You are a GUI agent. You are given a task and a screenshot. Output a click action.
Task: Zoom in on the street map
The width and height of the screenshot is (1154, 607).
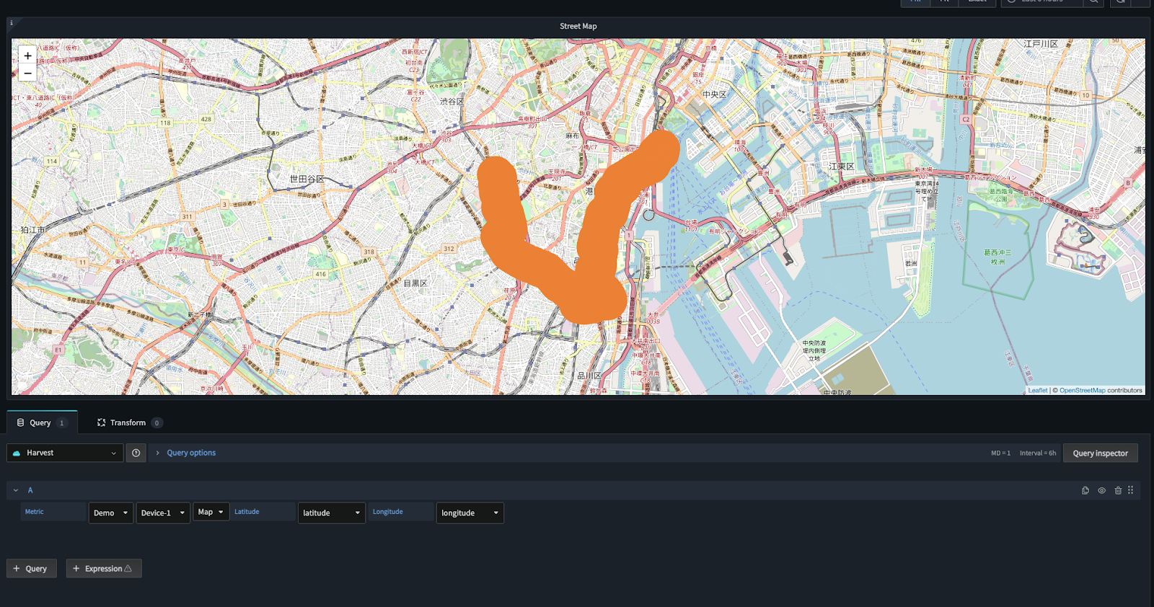click(x=27, y=56)
